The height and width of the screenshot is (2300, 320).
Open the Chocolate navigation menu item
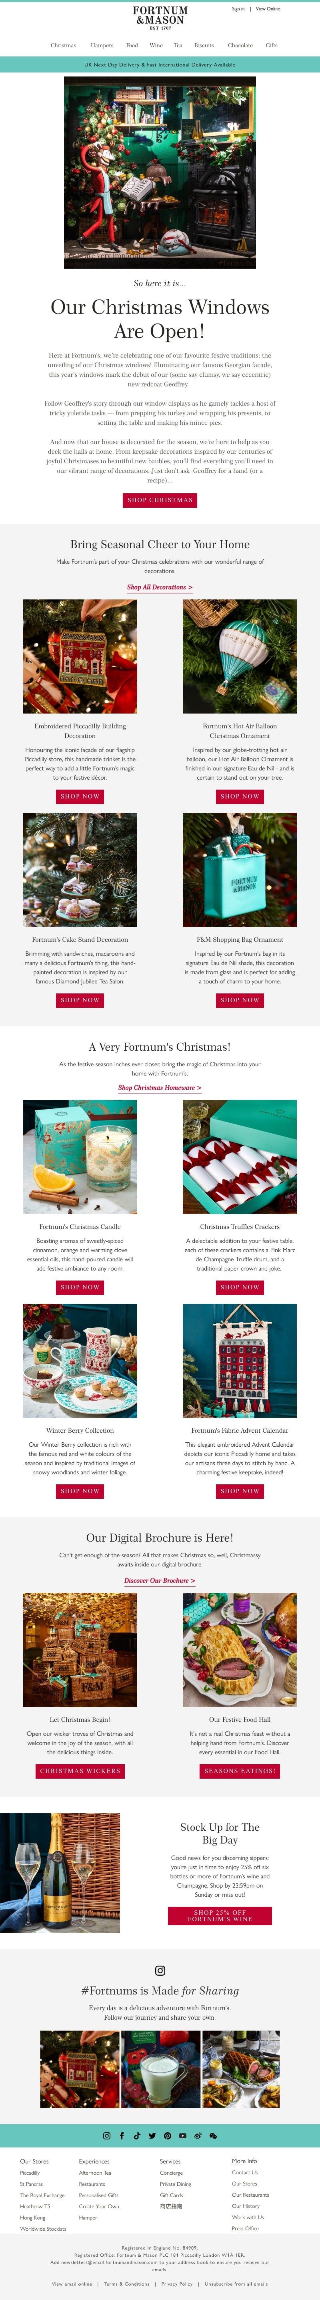(x=240, y=44)
